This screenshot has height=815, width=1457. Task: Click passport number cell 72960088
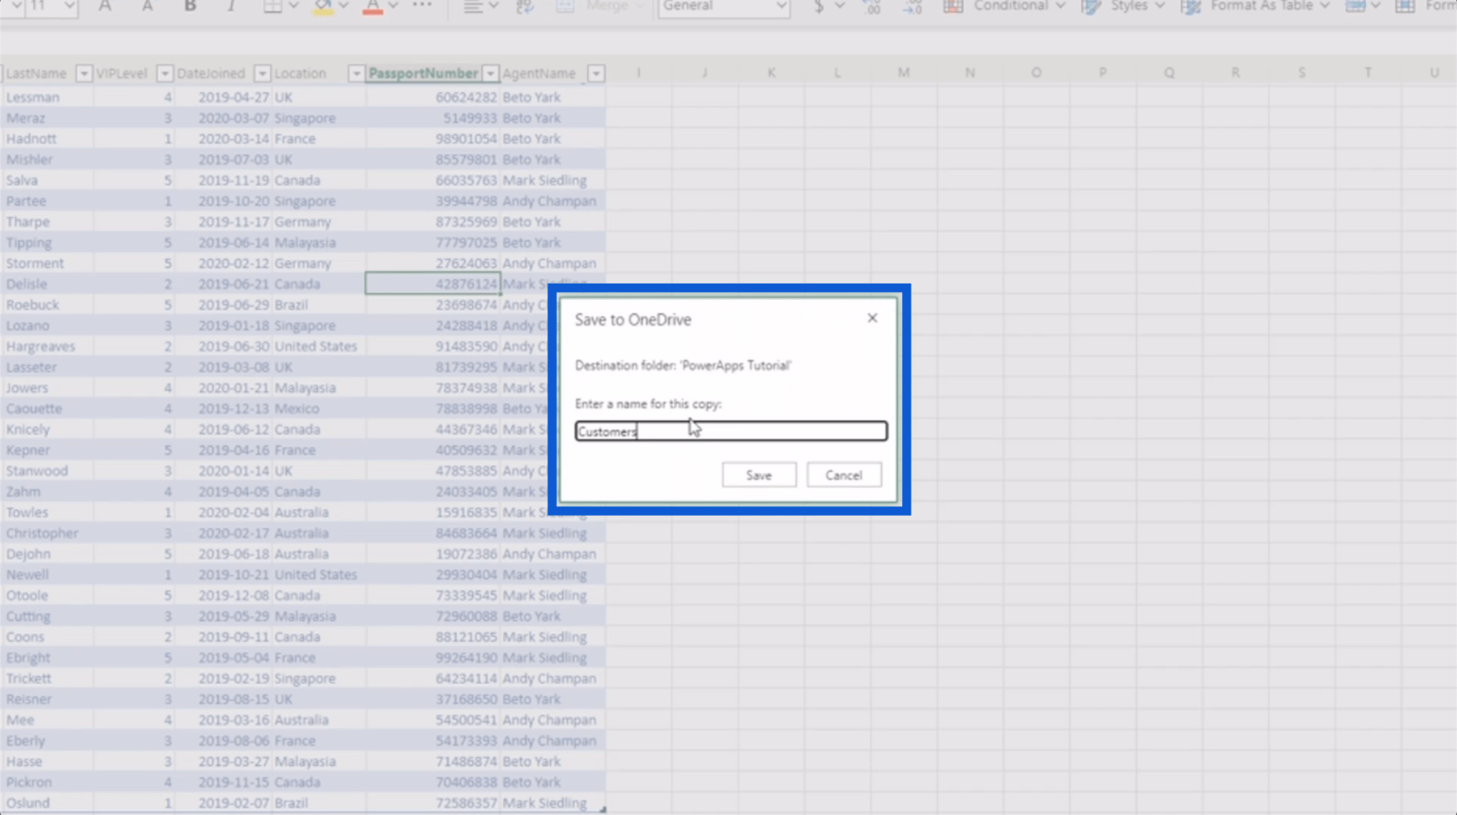[433, 616]
